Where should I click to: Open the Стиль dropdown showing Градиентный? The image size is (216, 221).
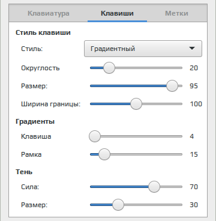click(x=143, y=49)
